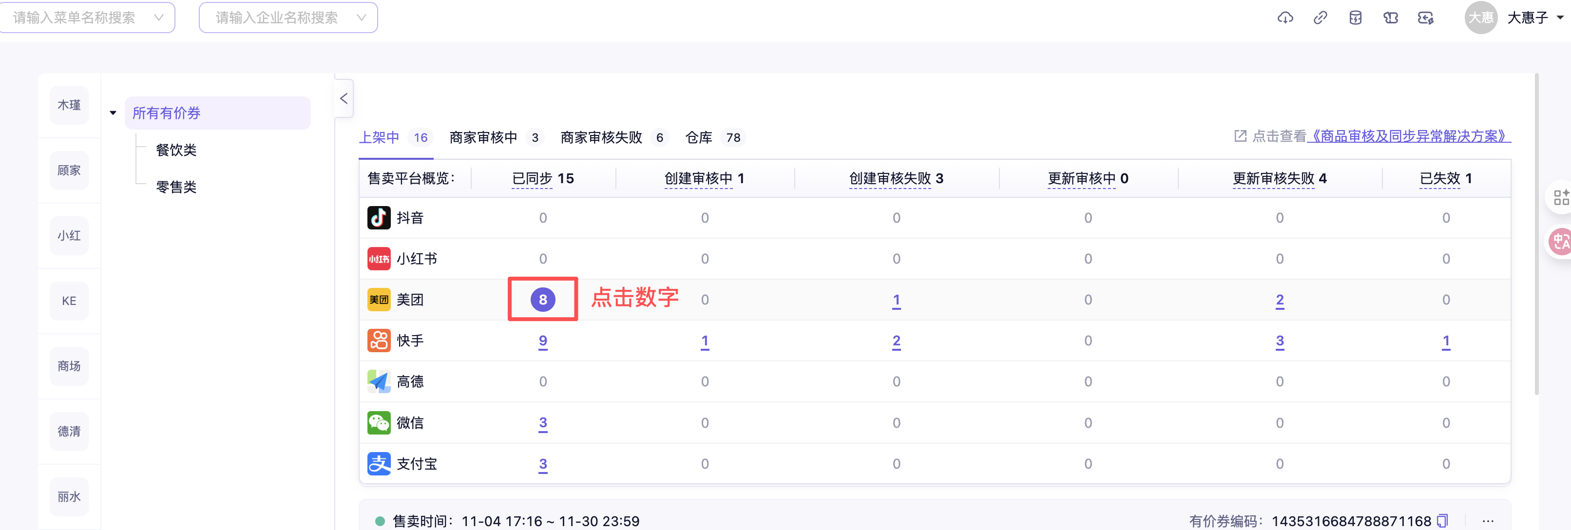1571x530 pixels.
Task: Click the database lightning icon
Action: tap(1355, 18)
